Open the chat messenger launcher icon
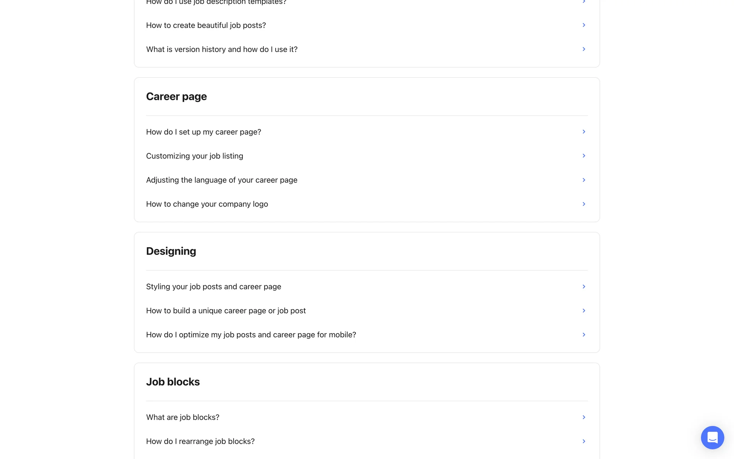The image size is (734, 459). coord(712,437)
